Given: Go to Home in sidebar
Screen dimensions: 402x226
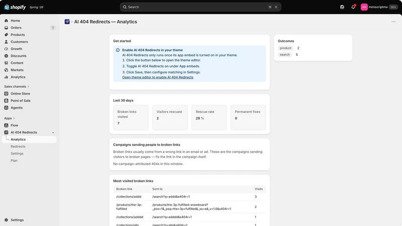Looking at the screenshot, I should coord(16,21).
